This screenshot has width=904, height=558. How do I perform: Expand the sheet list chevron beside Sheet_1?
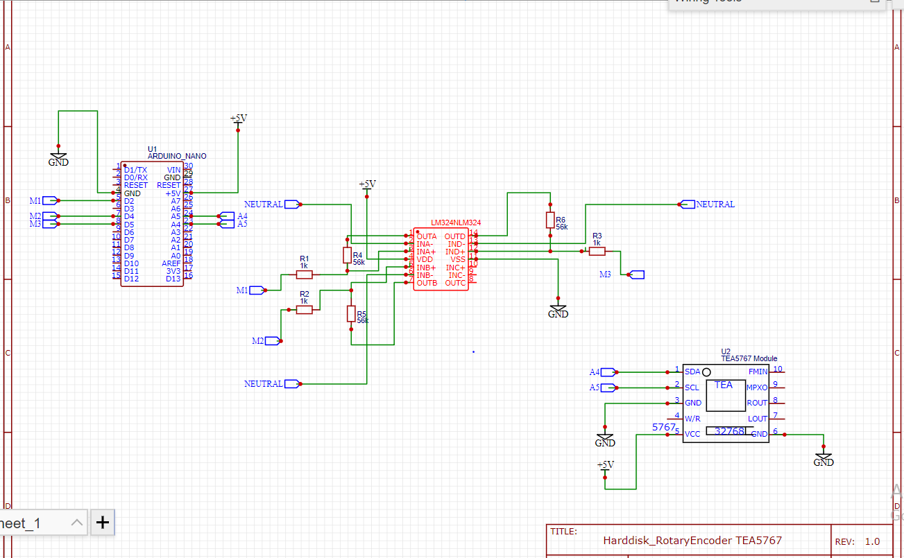(77, 523)
